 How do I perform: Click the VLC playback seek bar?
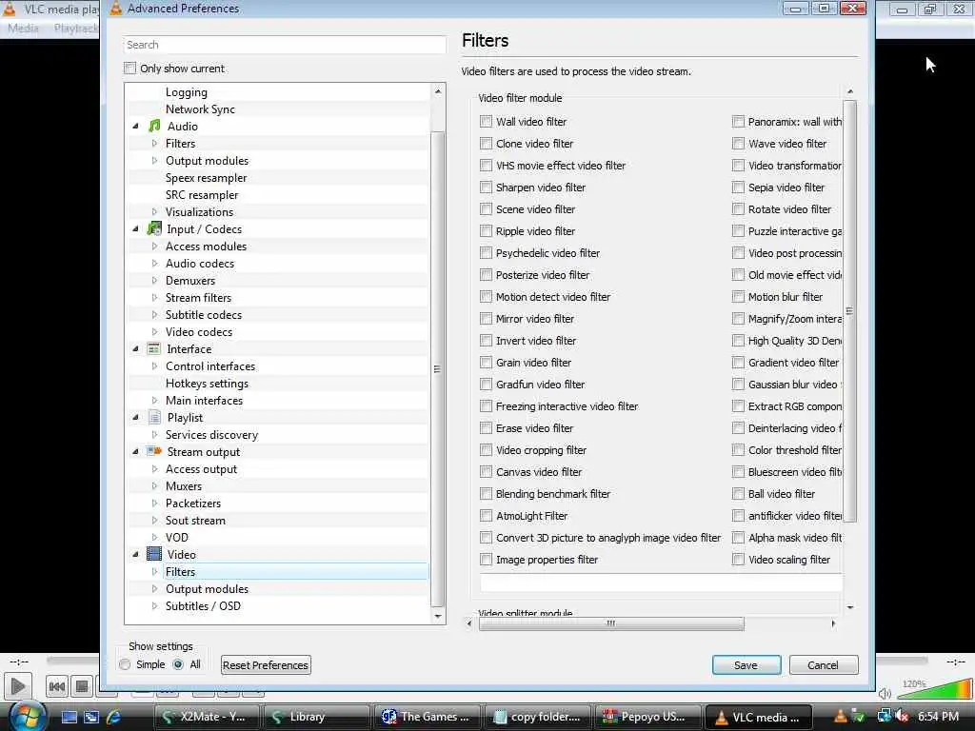(x=71, y=661)
